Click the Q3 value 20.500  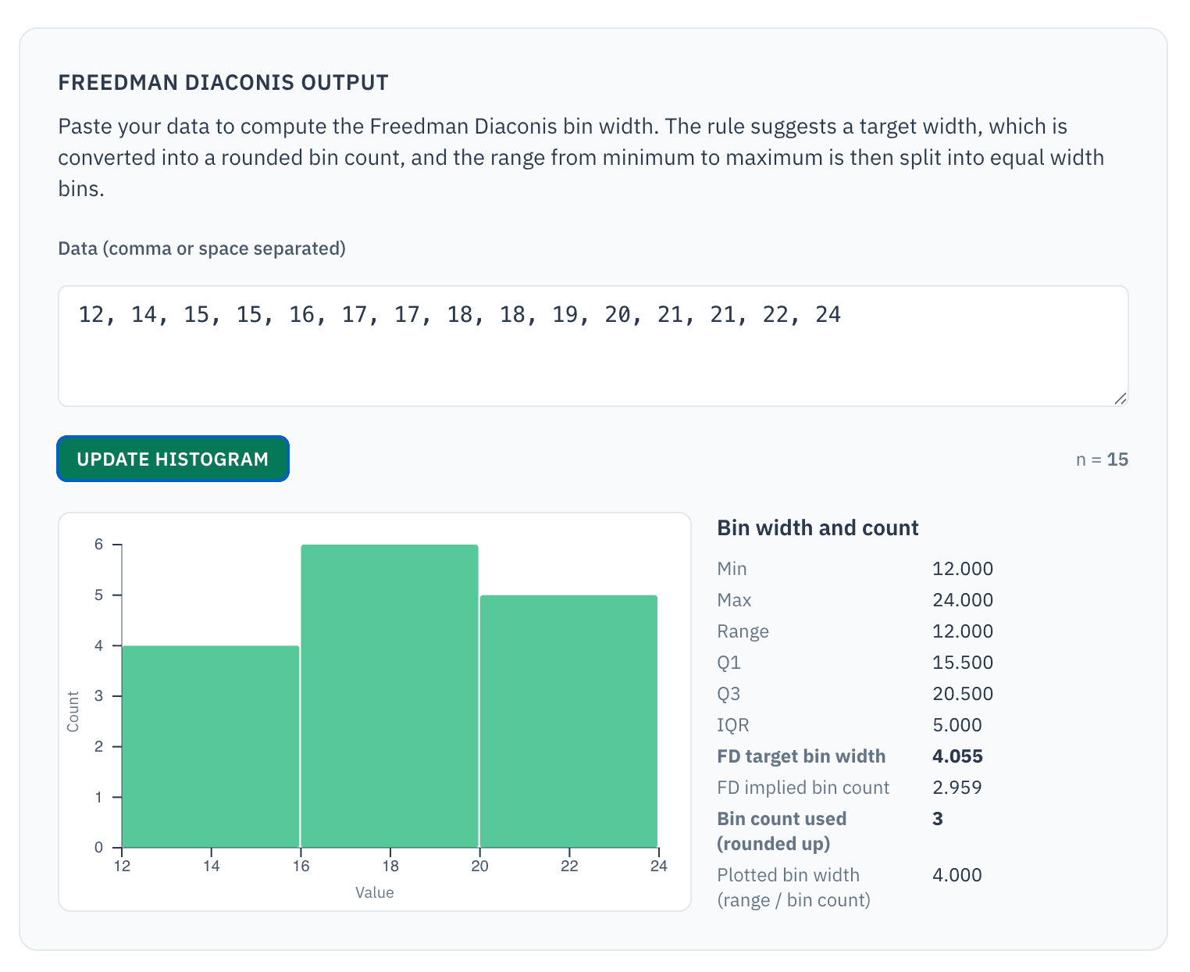pos(963,693)
